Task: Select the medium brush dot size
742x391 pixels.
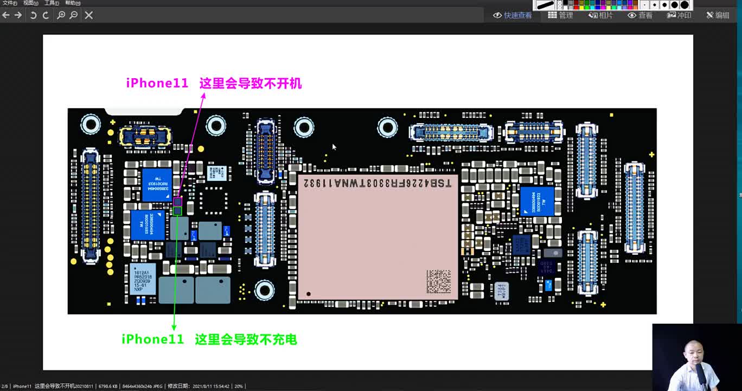Action: coord(664,5)
